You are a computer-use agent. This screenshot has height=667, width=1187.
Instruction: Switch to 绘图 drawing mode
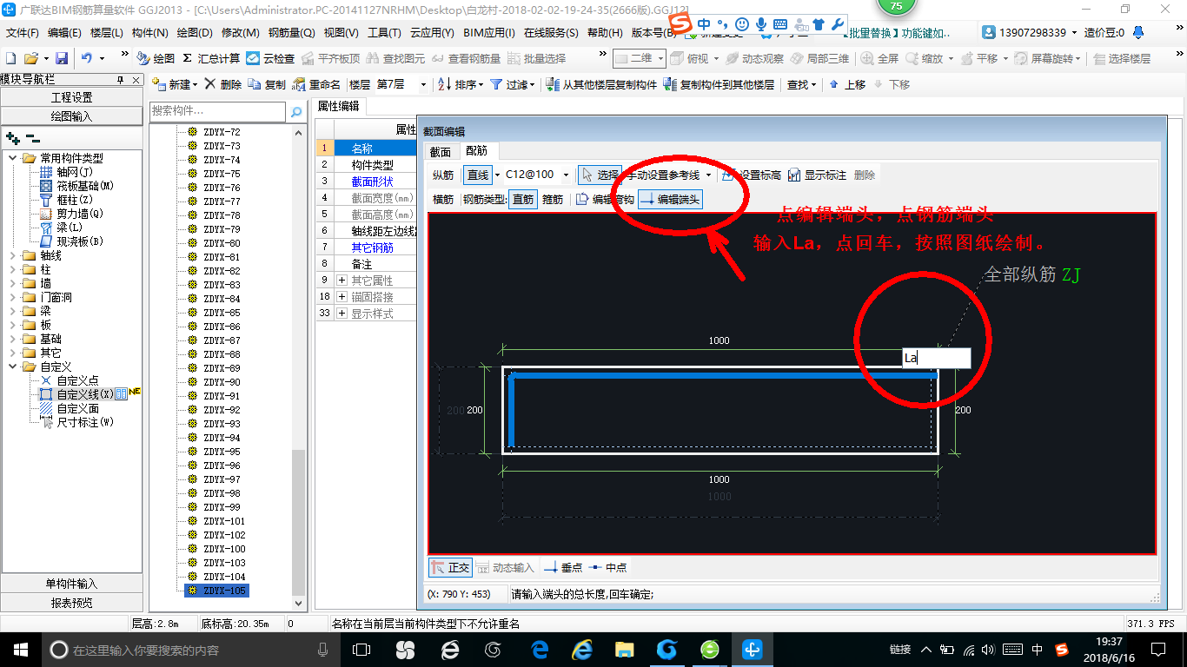point(156,58)
